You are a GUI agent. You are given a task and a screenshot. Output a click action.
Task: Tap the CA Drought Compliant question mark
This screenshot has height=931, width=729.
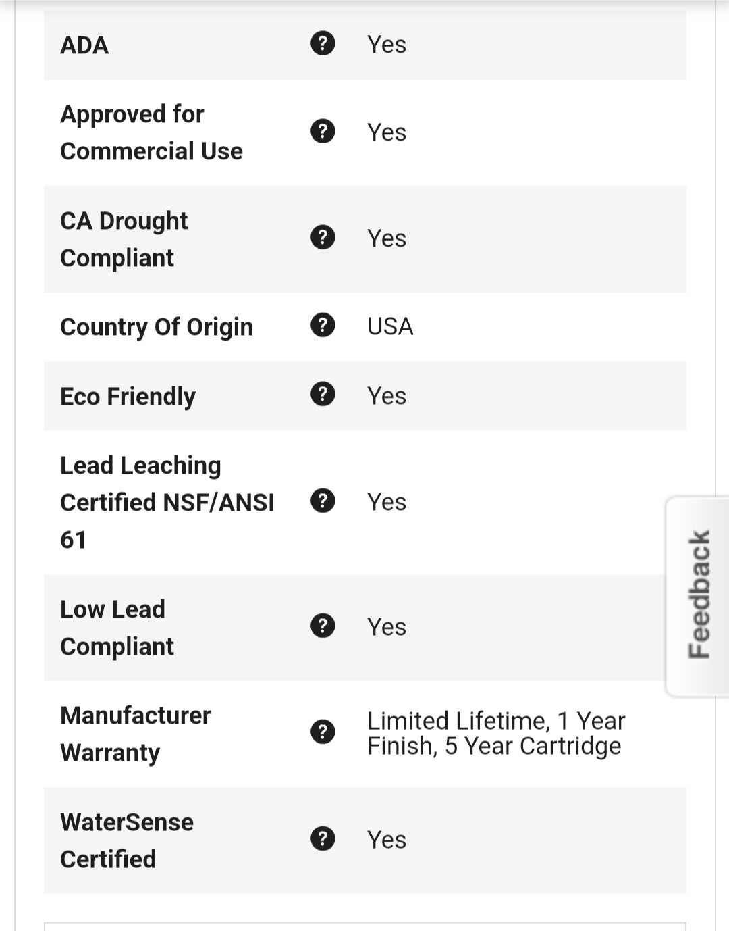[x=323, y=237]
